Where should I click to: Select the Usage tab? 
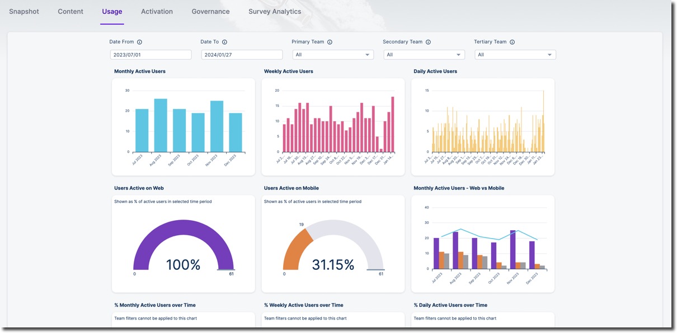point(111,11)
